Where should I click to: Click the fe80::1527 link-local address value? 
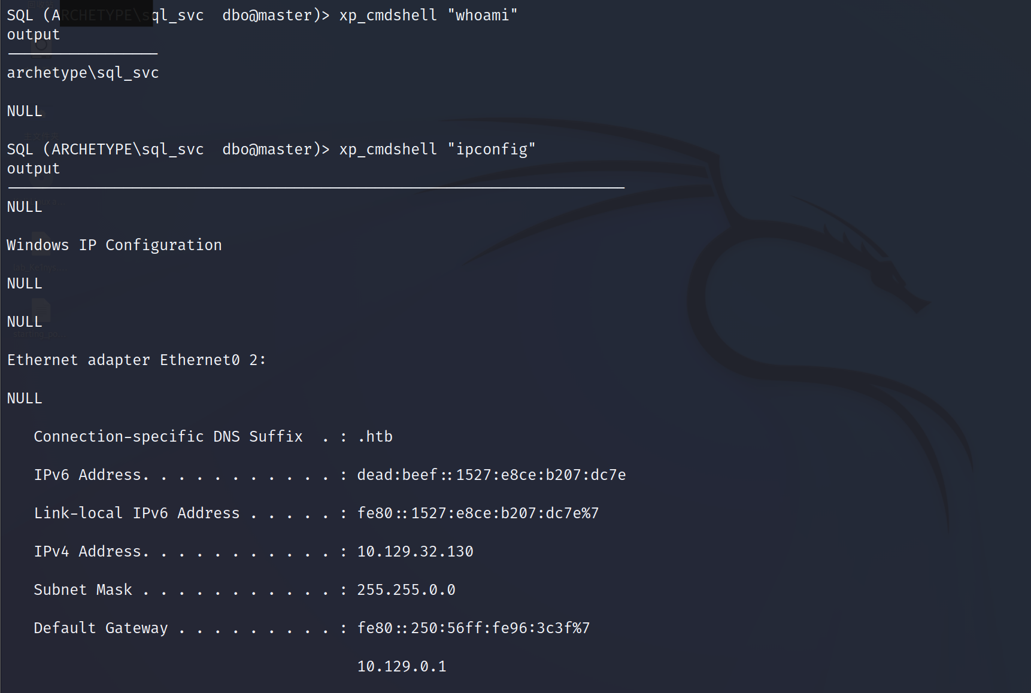pos(478,513)
